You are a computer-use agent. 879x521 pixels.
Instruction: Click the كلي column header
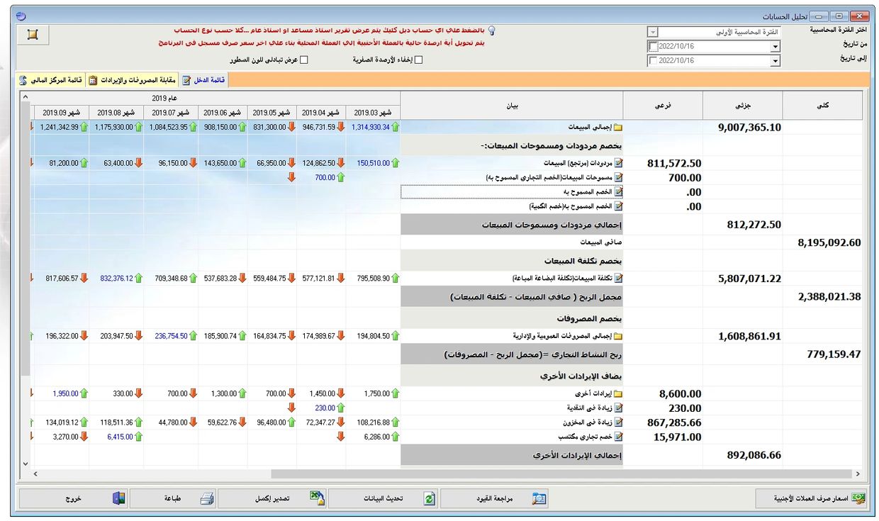pyautogui.click(x=822, y=105)
